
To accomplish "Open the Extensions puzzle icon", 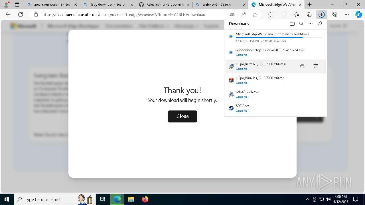I will 270,15.
